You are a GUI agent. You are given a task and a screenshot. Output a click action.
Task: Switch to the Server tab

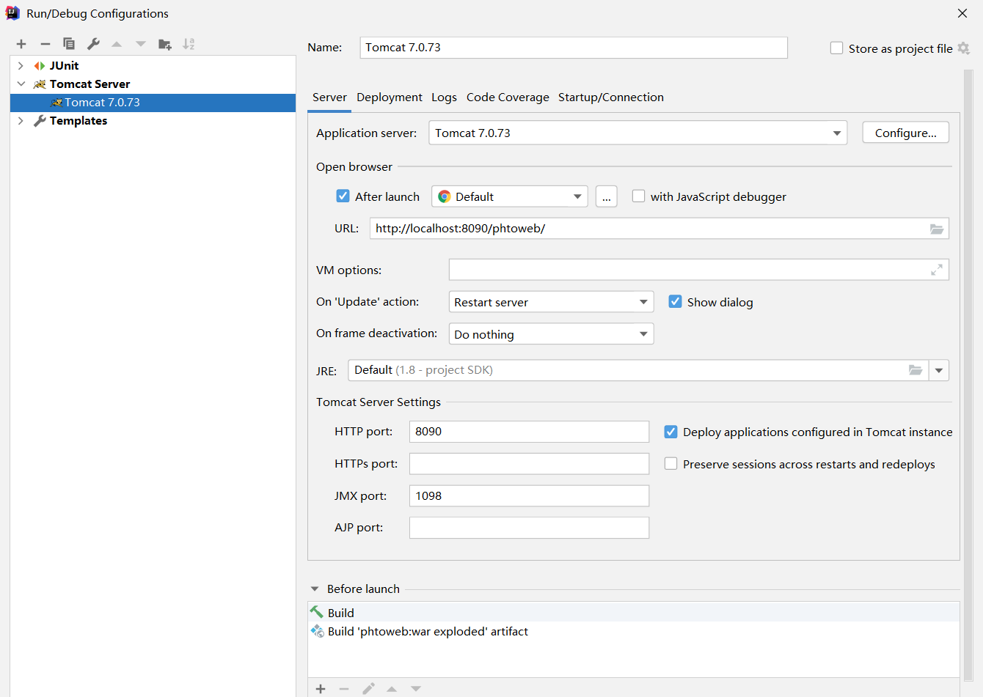(329, 97)
